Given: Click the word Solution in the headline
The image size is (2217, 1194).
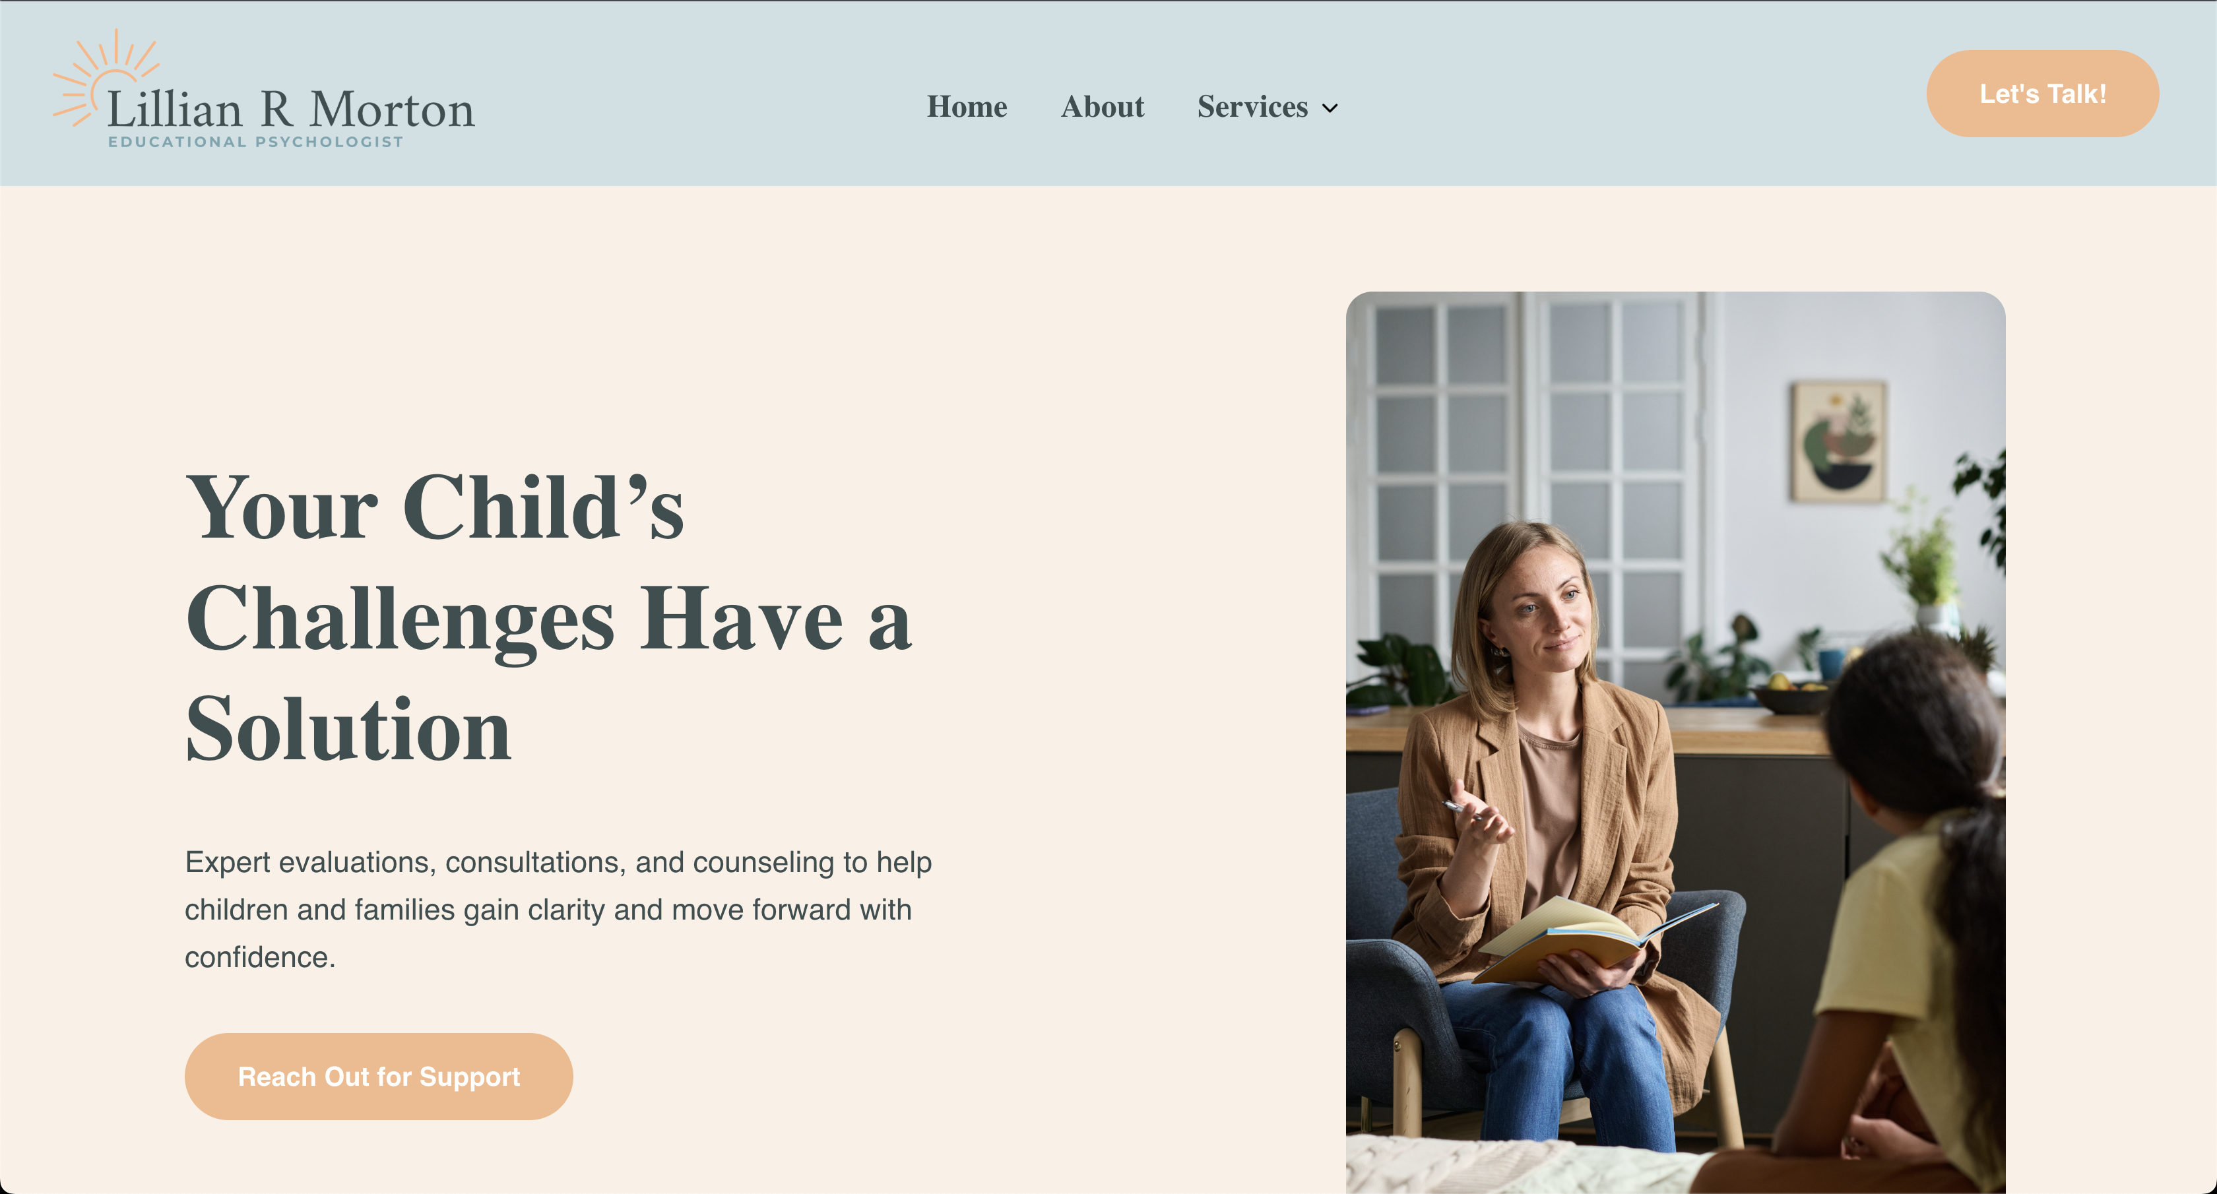Looking at the screenshot, I should (x=348, y=729).
